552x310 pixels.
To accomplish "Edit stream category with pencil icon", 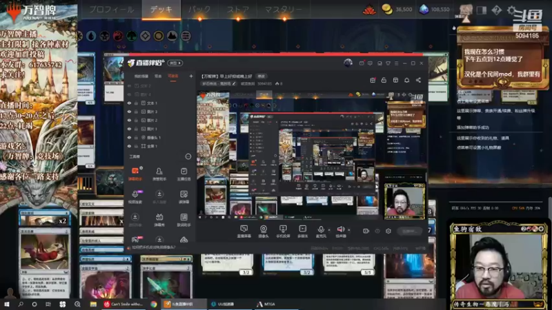I will (x=234, y=83).
